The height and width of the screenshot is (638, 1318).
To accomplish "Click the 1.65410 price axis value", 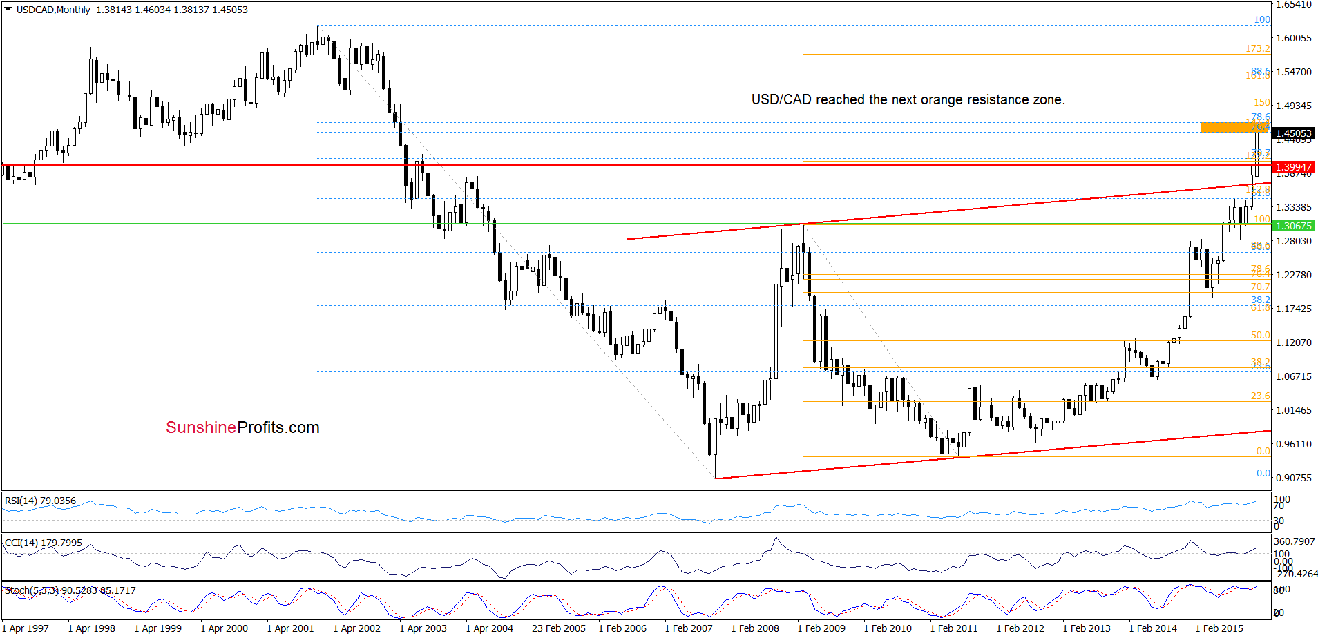I will pyautogui.click(x=1294, y=5).
